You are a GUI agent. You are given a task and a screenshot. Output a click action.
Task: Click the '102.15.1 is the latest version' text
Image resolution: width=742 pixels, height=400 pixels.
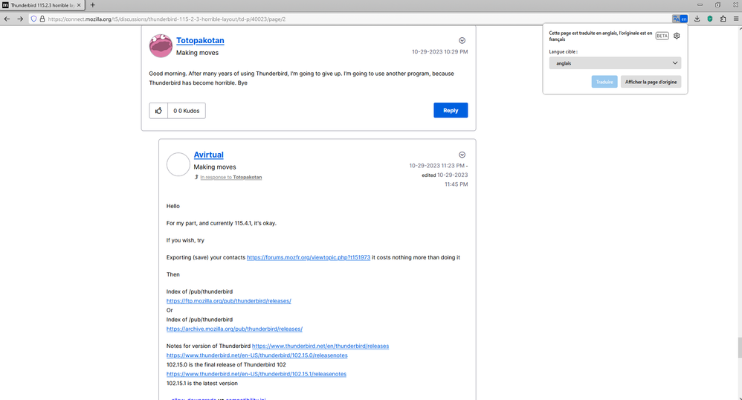pos(202,384)
